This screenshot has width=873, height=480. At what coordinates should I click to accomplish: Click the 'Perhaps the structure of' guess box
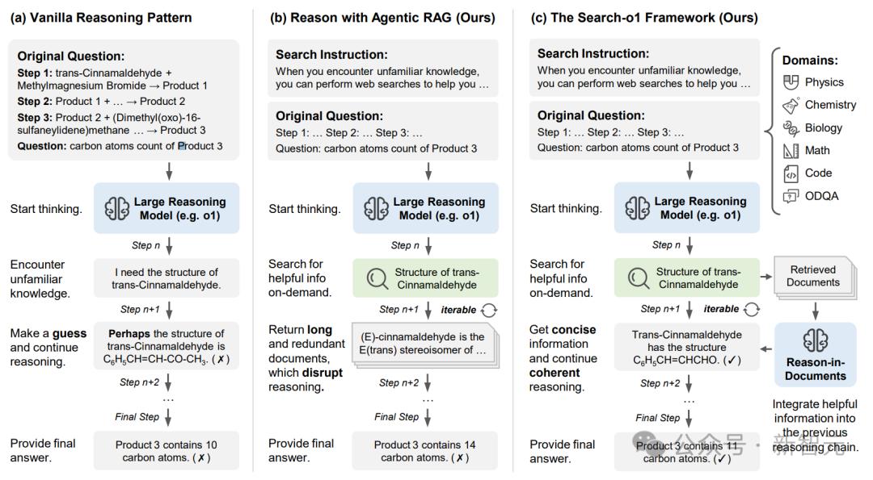pos(167,346)
